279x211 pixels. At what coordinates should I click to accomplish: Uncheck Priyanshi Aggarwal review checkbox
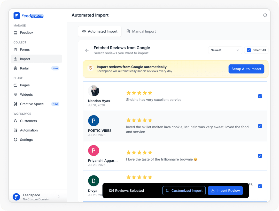[x=260, y=156]
